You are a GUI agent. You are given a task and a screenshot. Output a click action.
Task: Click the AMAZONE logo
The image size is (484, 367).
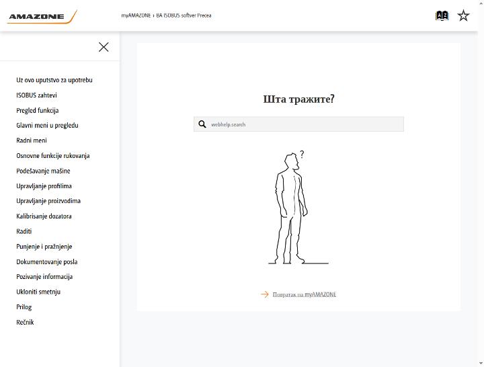(42, 16)
